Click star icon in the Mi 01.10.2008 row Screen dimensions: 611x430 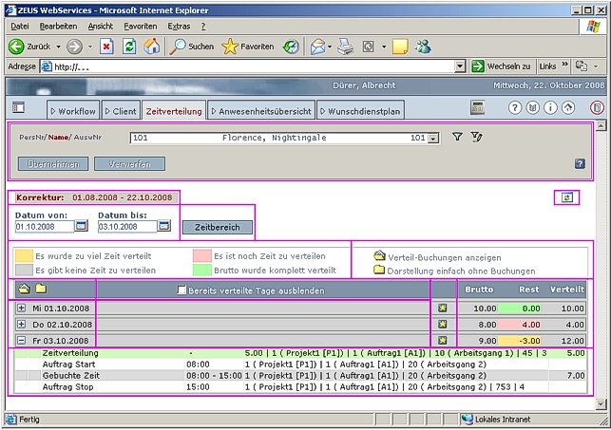(442, 308)
